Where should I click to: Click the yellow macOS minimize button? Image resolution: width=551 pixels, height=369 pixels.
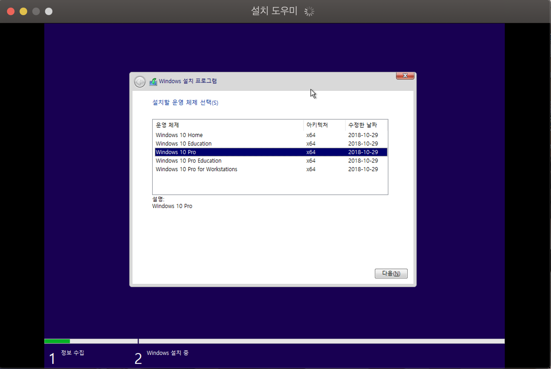pos(23,11)
